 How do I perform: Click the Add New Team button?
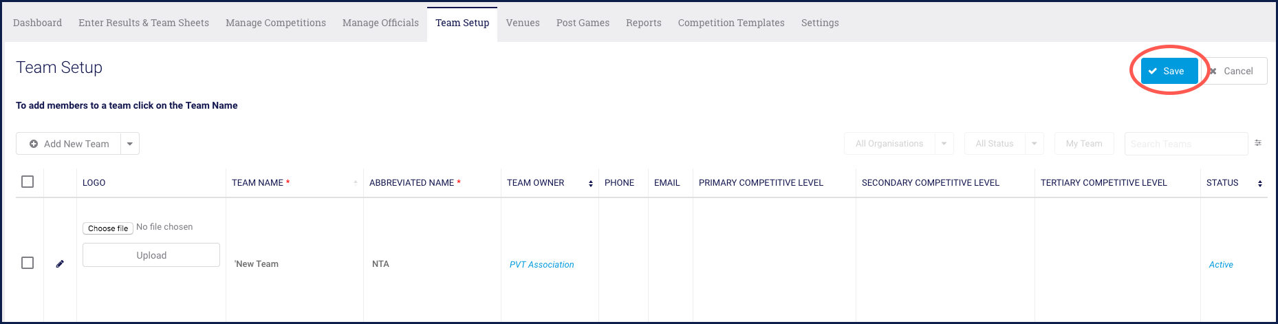[x=69, y=144]
